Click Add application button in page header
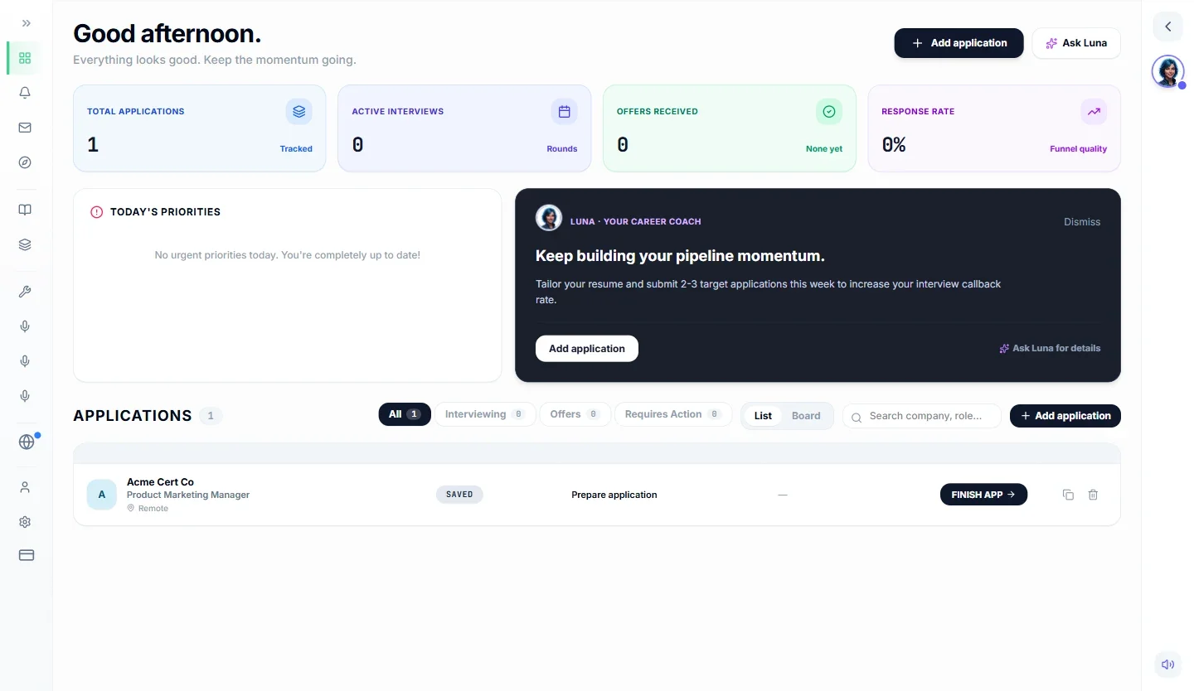This screenshot has width=1194, height=691. tap(959, 43)
